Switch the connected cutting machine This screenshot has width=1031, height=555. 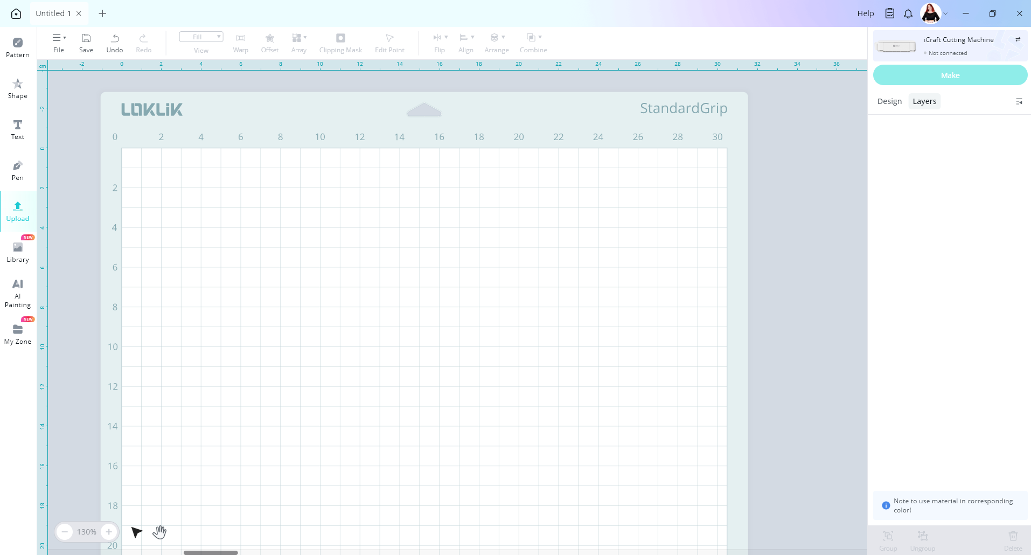click(1018, 40)
